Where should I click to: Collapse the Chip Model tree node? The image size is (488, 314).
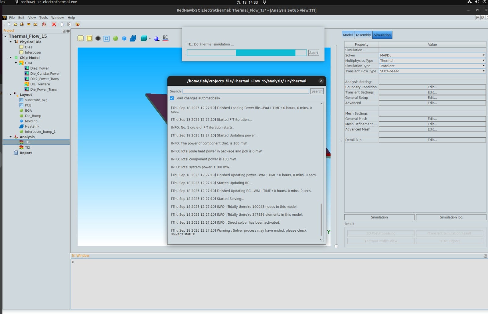(11, 58)
